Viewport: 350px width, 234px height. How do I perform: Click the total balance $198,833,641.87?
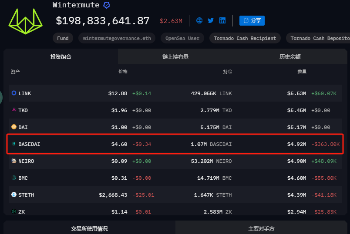tap(102, 21)
